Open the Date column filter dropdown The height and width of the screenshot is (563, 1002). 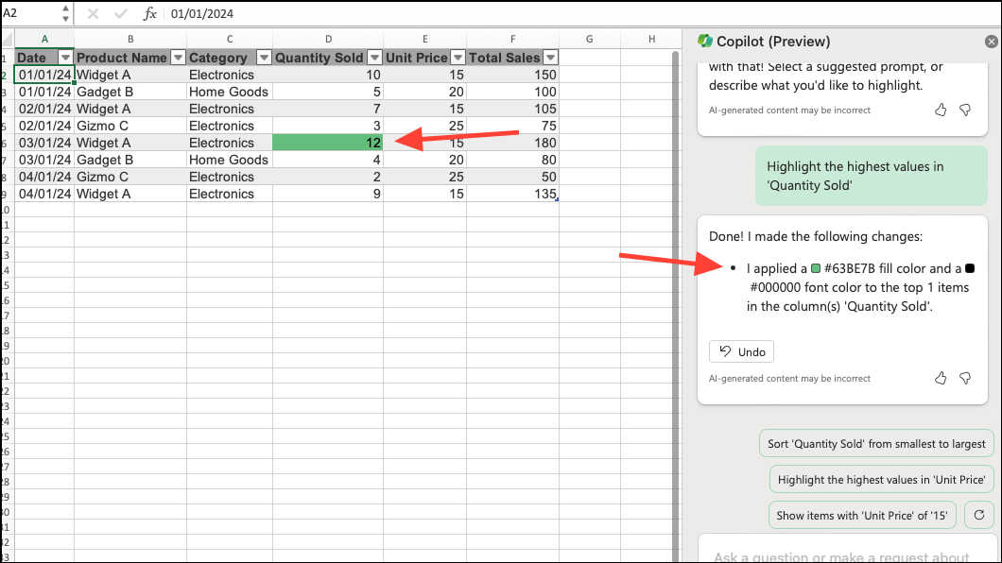[x=67, y=58]
